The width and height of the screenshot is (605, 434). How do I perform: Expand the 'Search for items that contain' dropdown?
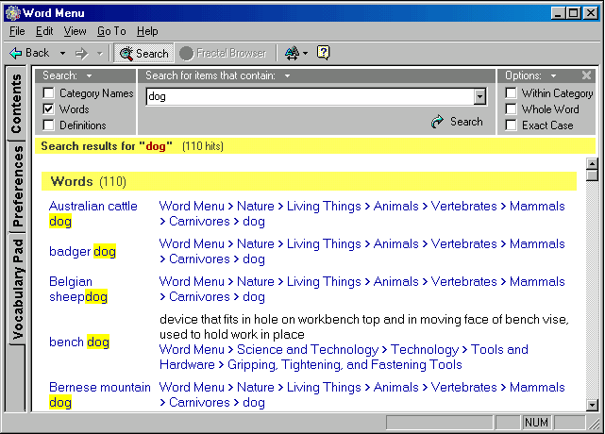click(287, 75)
